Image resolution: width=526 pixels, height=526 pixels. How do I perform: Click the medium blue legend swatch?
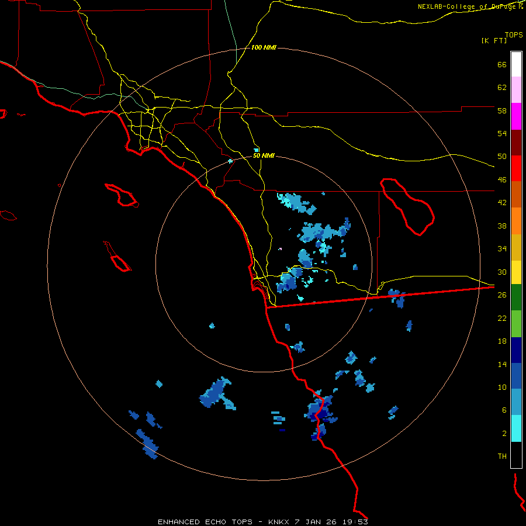(516, 376)
